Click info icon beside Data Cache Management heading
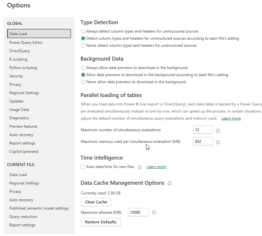 (x=170, y=183)
